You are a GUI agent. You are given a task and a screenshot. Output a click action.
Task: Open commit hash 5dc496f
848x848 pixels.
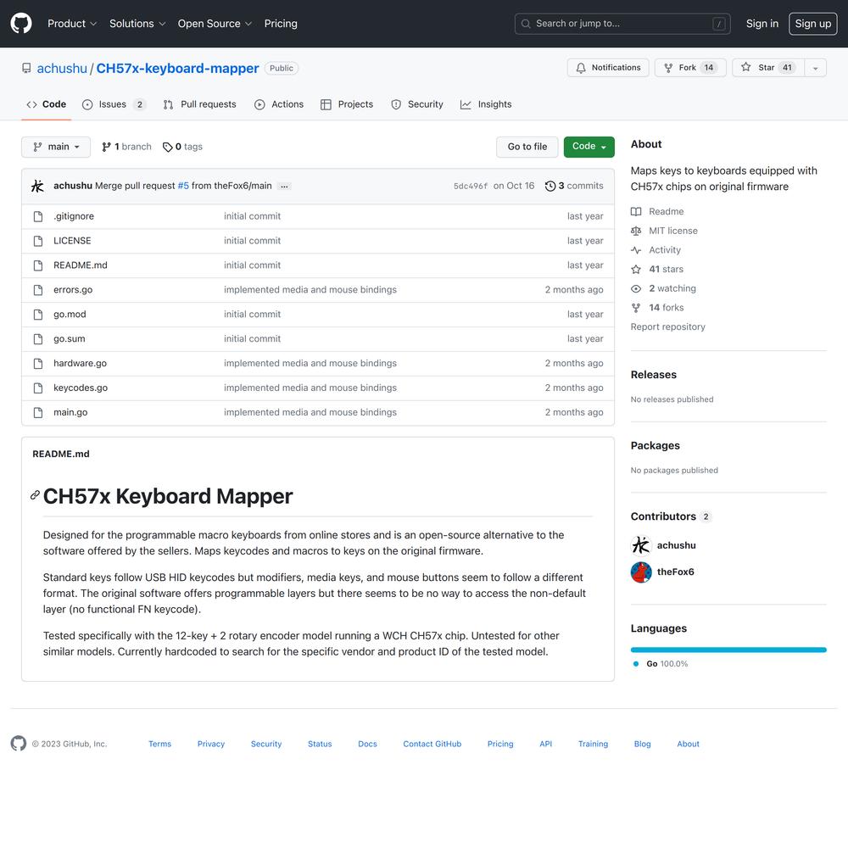tap(471, 186)
